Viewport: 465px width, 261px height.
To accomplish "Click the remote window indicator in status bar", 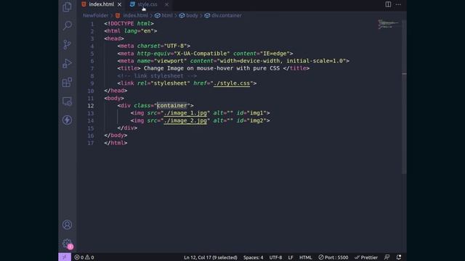I will coord(65,257).
